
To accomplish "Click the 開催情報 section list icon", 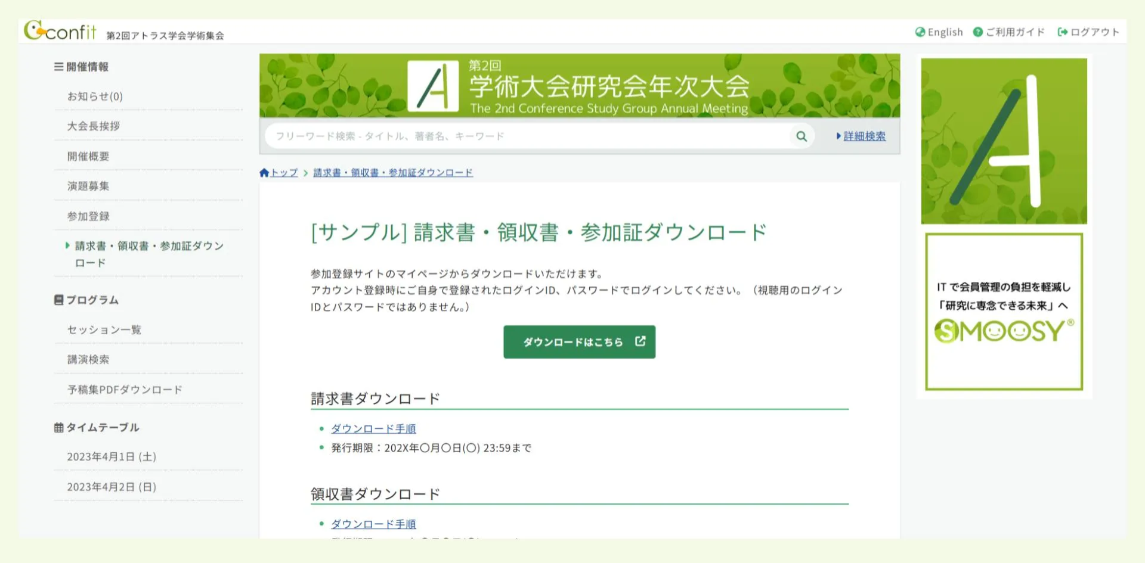I will (58, 67).
